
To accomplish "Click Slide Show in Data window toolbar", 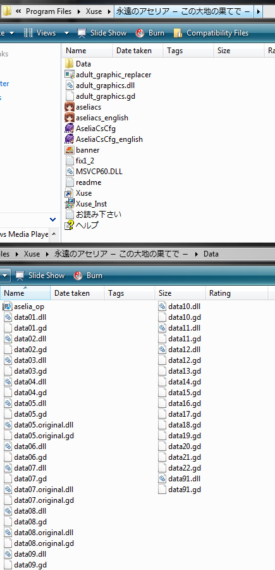I will [x=40, y=275].
